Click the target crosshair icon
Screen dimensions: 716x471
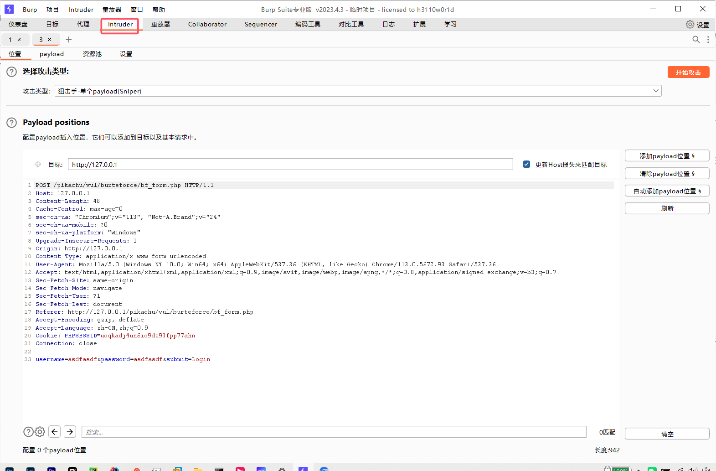38,164
